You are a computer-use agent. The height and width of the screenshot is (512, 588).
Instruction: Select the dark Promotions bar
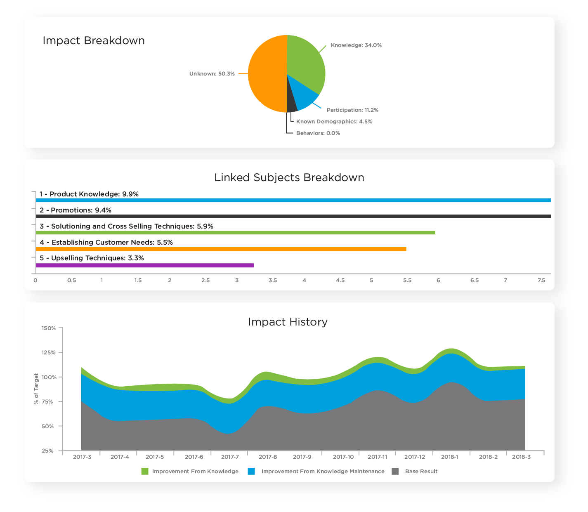point(293,216)
